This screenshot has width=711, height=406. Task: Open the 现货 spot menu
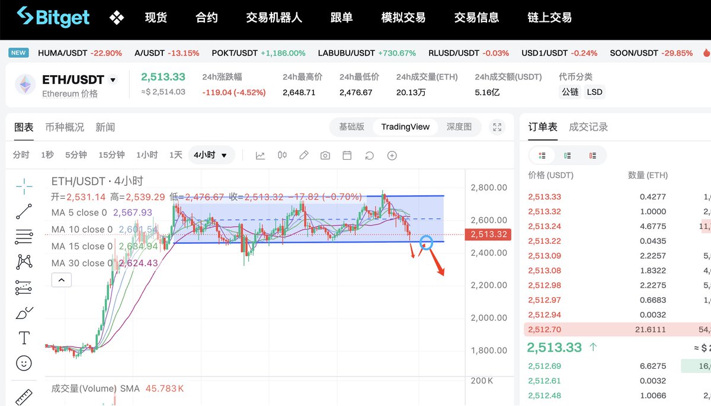[156, 18]
